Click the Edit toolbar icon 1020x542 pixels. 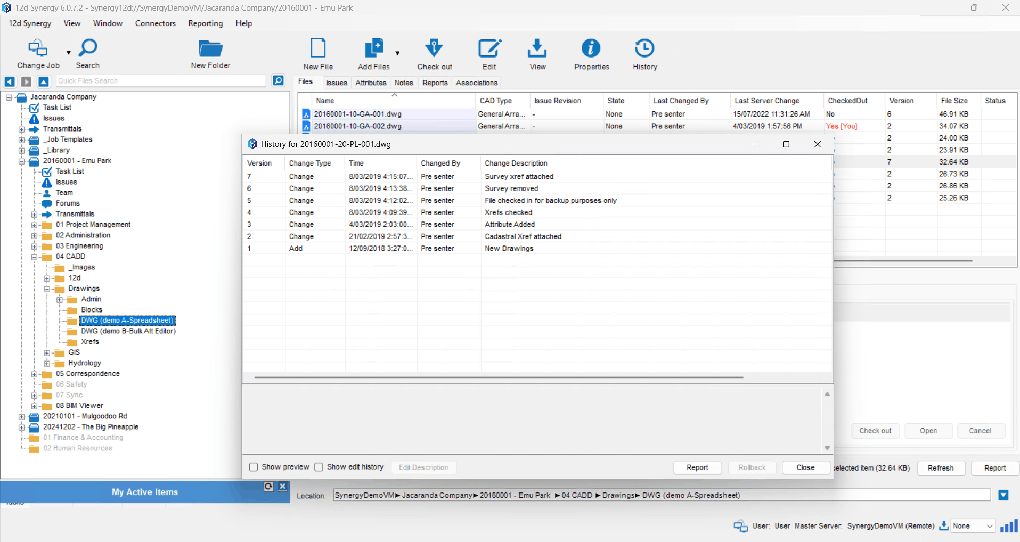[489, 48]
